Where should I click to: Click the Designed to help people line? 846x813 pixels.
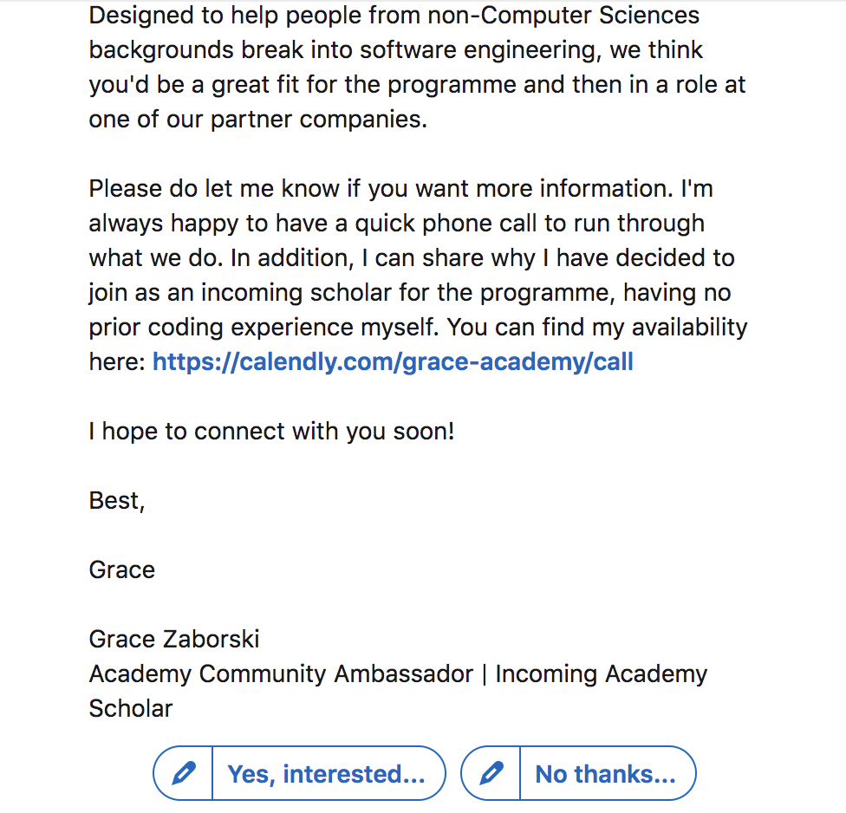394,15
